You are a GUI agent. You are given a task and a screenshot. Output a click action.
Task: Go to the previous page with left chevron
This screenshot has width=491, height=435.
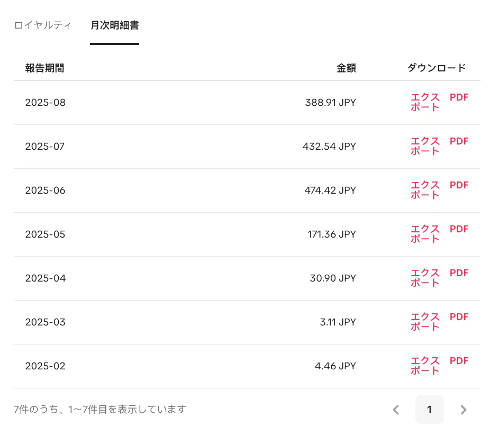[x=396, y=410]
